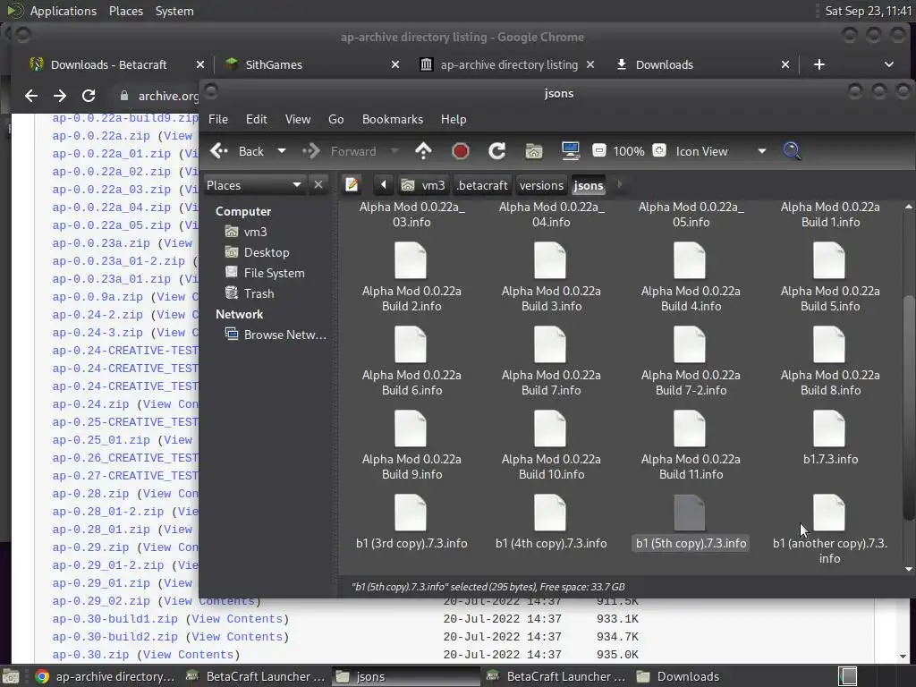Image resolution: width=916 pixels, height=687 pixels.
Task: Navigate to vm3 in path bar
Action: click(x=423, y=185)
